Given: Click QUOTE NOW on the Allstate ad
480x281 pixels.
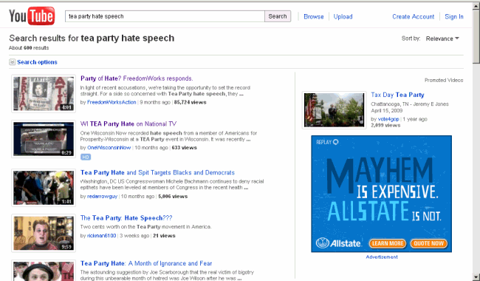Looking at the screenshot, I should (428, 243).
